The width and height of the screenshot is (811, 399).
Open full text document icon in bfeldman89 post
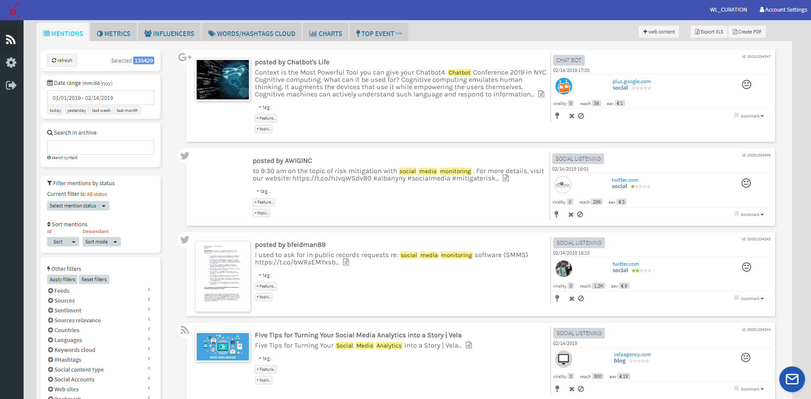346,262
